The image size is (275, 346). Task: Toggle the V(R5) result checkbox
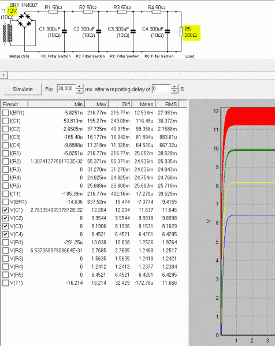6,275
